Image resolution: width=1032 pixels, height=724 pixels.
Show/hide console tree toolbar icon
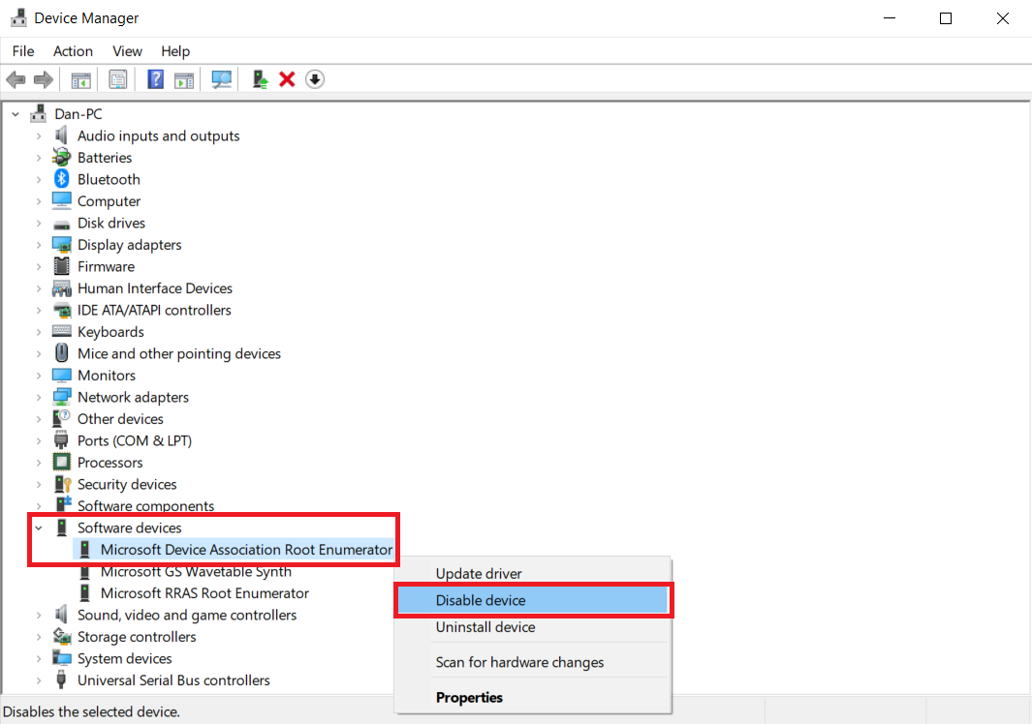tap(81, 80)
